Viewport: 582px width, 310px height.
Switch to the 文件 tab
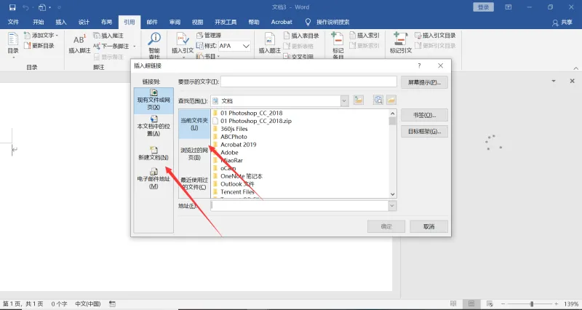(13, 22)
